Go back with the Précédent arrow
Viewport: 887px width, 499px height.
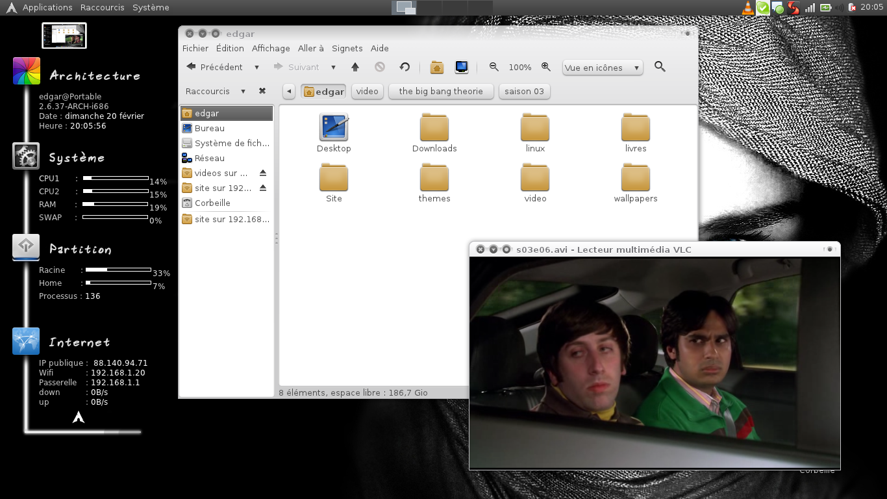[x=214, y=67]
